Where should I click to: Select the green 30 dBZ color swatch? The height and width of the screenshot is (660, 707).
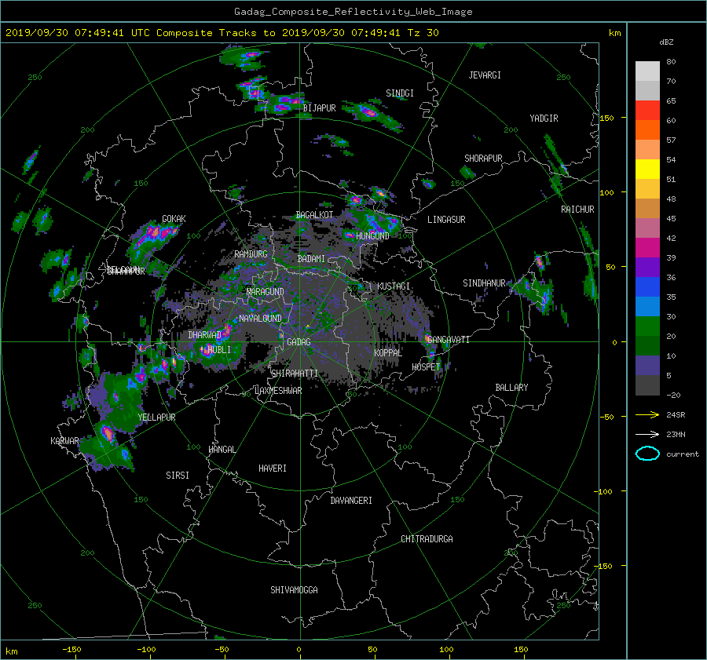tap(647, 326)
